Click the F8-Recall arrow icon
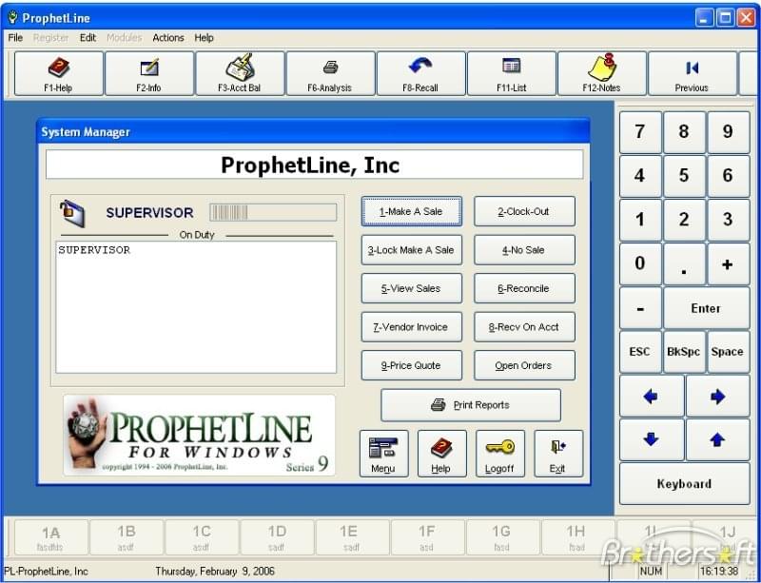The height and width of the screenshot is (583, 761). click(x=420, y=73)
